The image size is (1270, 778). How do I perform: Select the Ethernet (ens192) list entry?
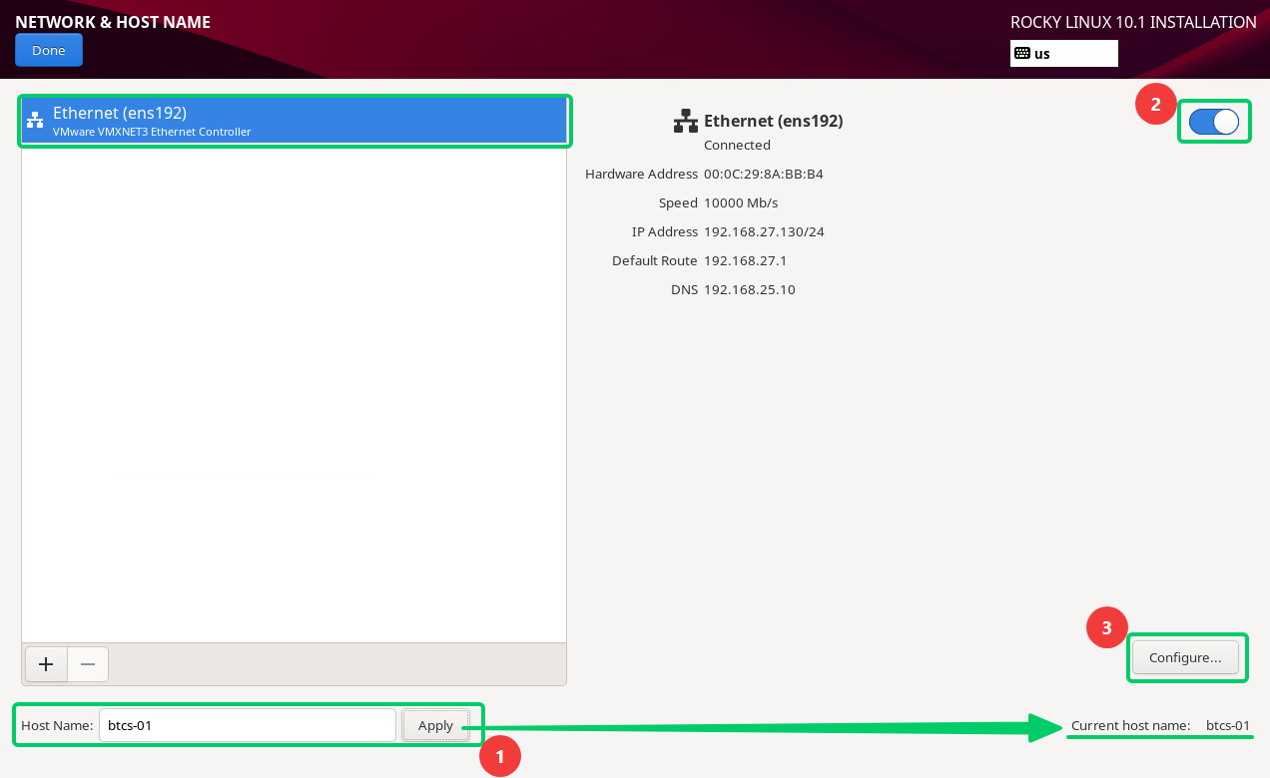294,121
